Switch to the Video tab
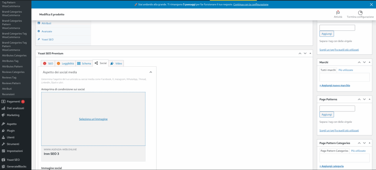 [116, 63]
